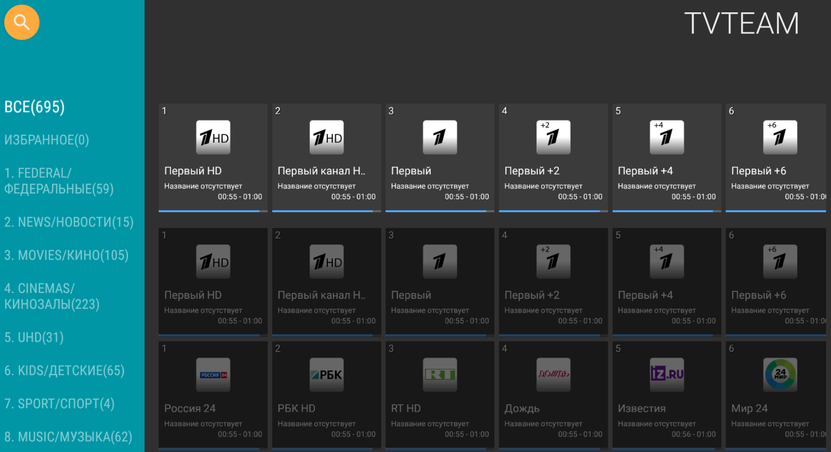831x452 pixels.
Task: Open the Дождь channel logo
Action: pos(553,375)
